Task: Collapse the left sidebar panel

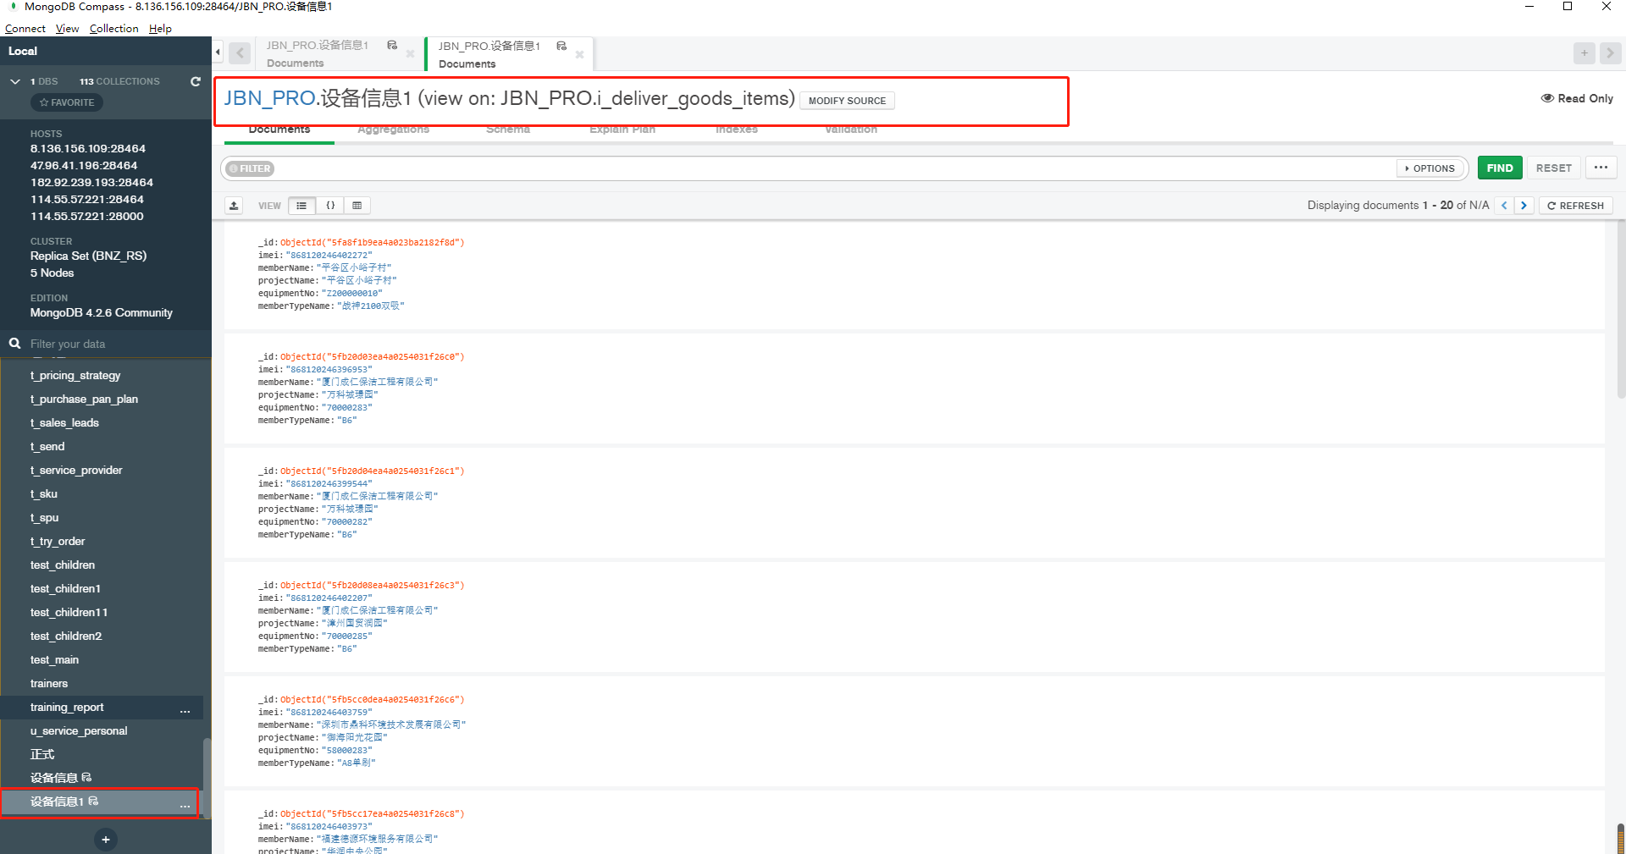Action: click(x=218, y=52)
